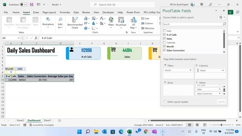Open Recommended Charts
Image resolution: width=242 pixels, height=136 pixels.
pyautogui.click(x=75, y=23)
